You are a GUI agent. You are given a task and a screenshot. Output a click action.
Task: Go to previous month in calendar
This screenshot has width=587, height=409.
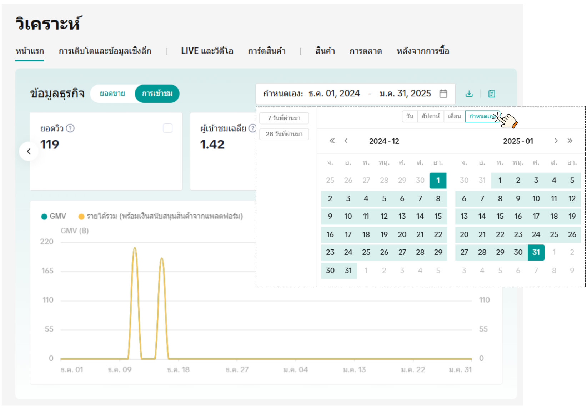pos(346,141)
